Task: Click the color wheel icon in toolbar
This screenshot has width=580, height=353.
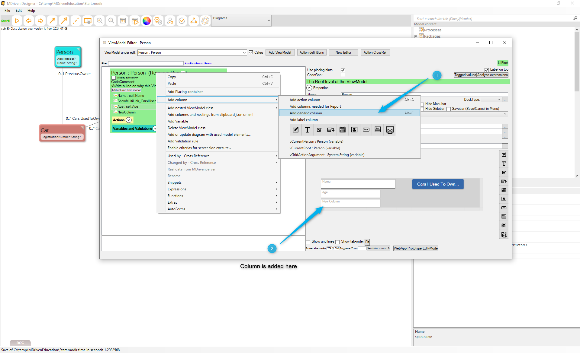Action: [x=147, y=21]
